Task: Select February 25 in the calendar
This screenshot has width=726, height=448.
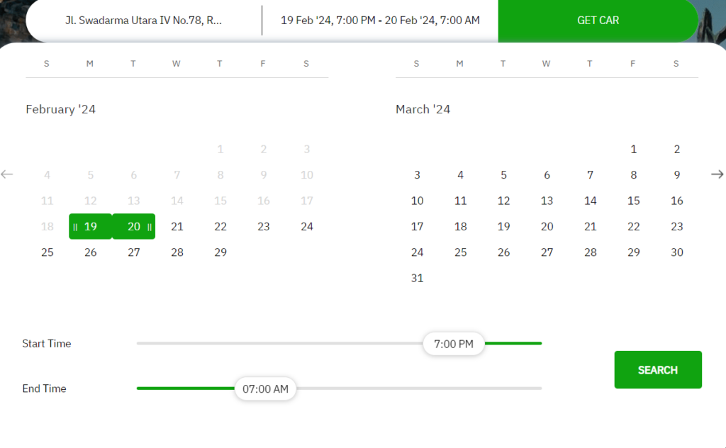Action: coord(48,252)
